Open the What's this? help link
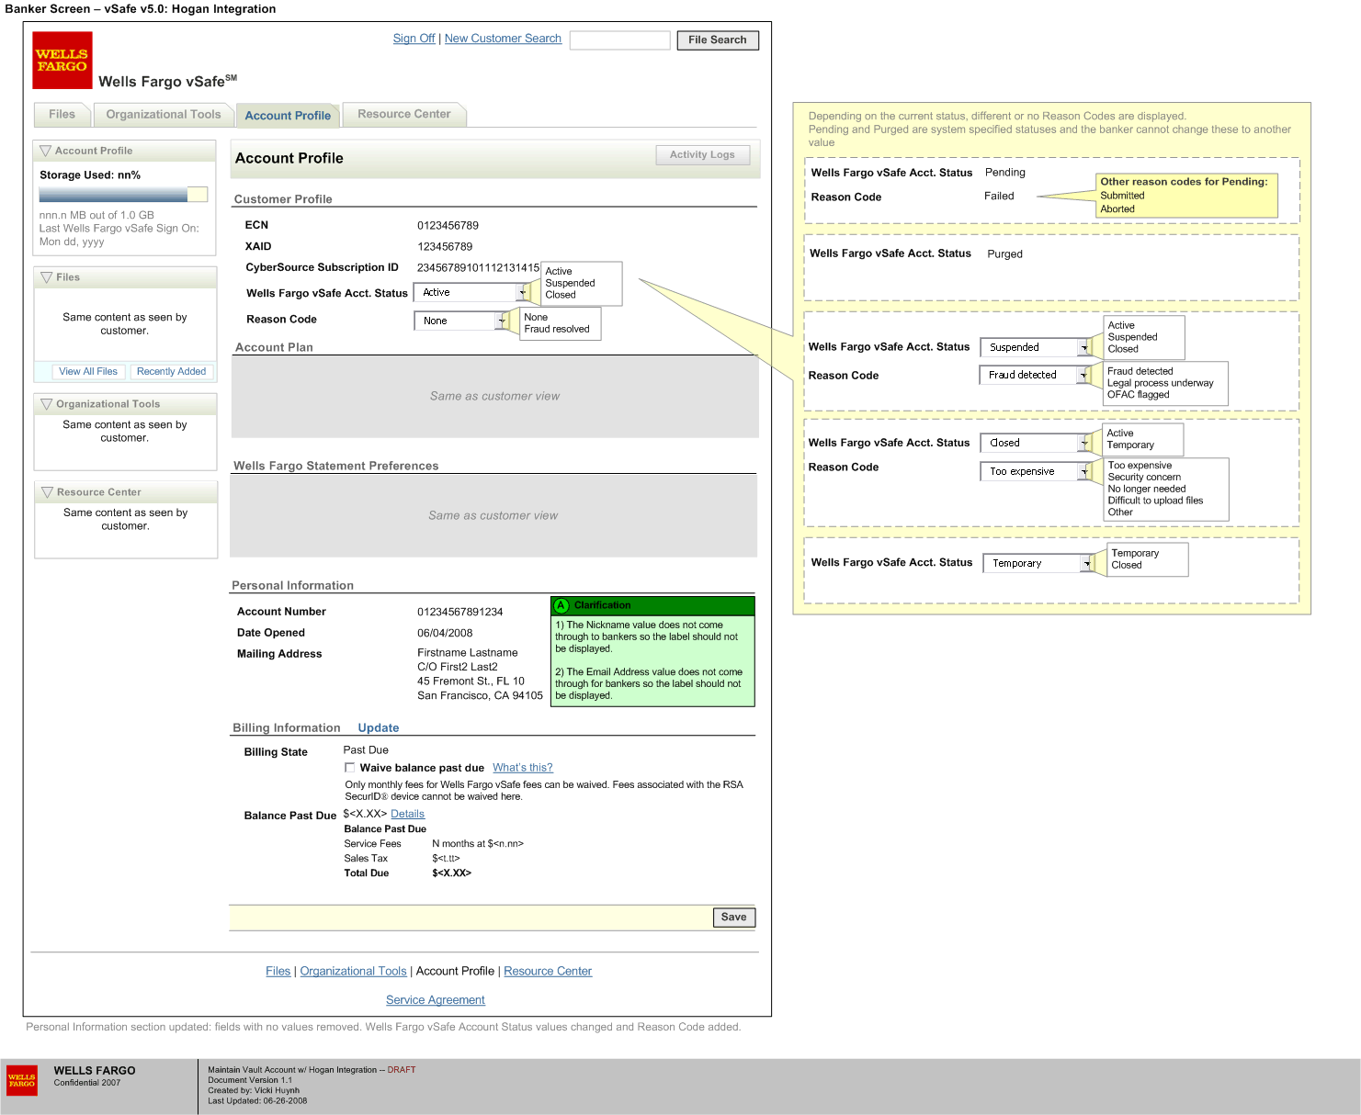Viewport: 1361px width, 1115px height. click(523, 768)
